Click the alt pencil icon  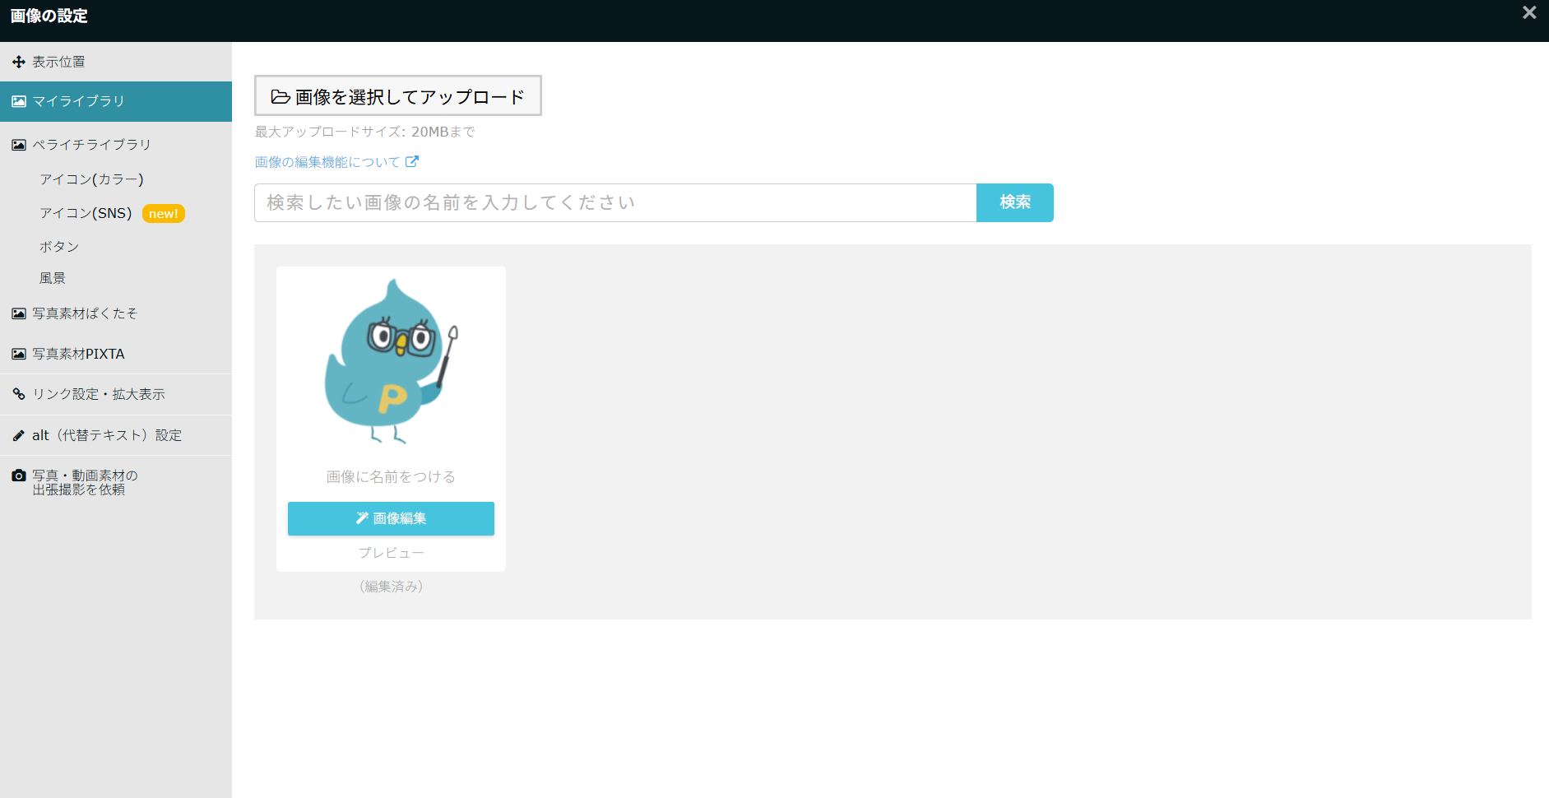click(19, 435)
